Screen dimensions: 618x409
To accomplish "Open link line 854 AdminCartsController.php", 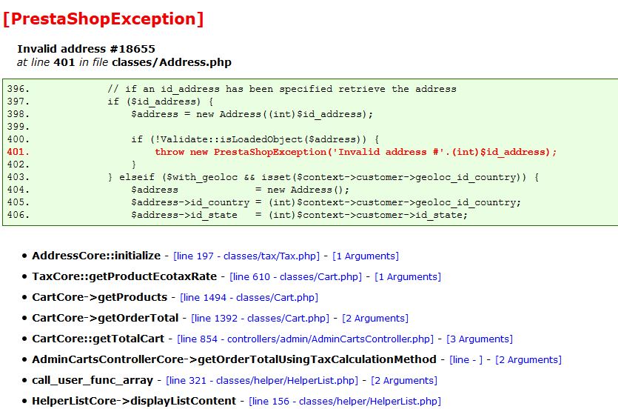I will point(305,339).
